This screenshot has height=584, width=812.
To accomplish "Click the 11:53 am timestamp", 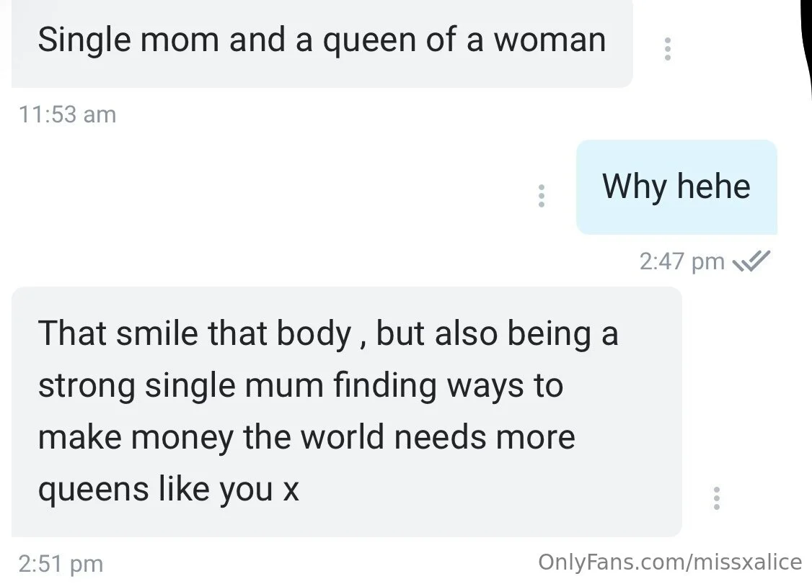I will tap(66, 114).
